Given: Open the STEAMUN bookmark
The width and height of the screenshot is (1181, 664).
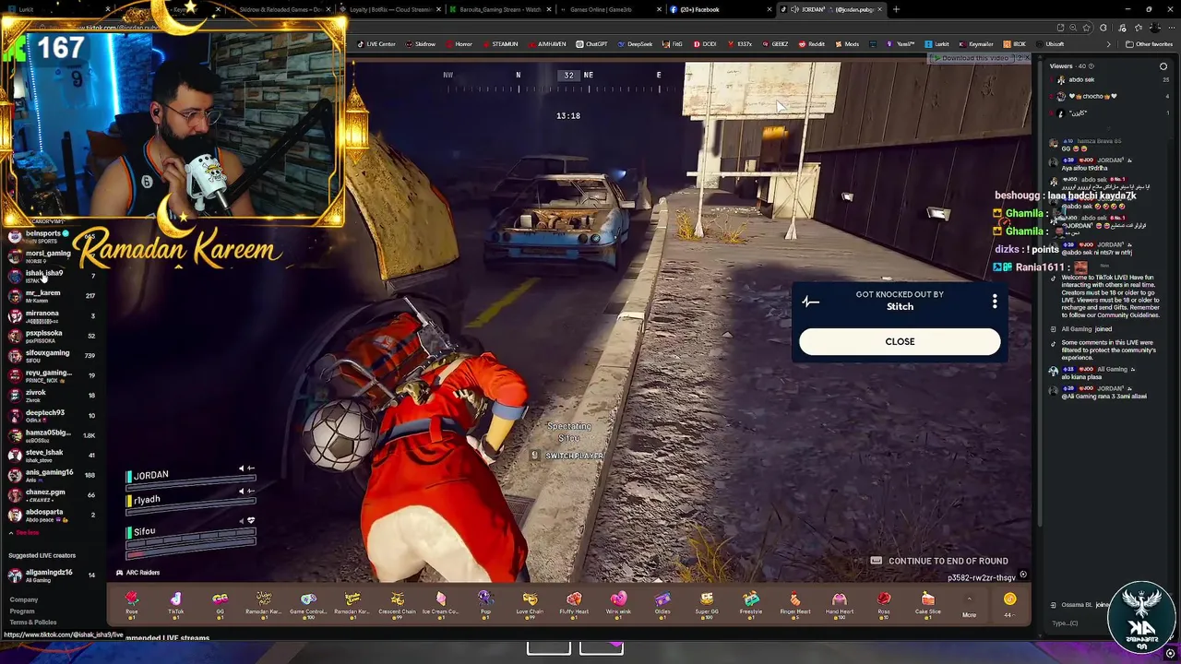Looking at the screenshot, I should point(500,44).
